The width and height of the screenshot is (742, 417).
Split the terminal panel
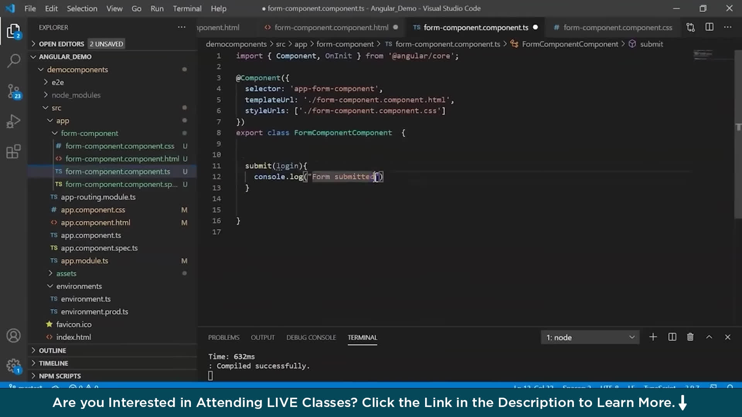(672, 337)
